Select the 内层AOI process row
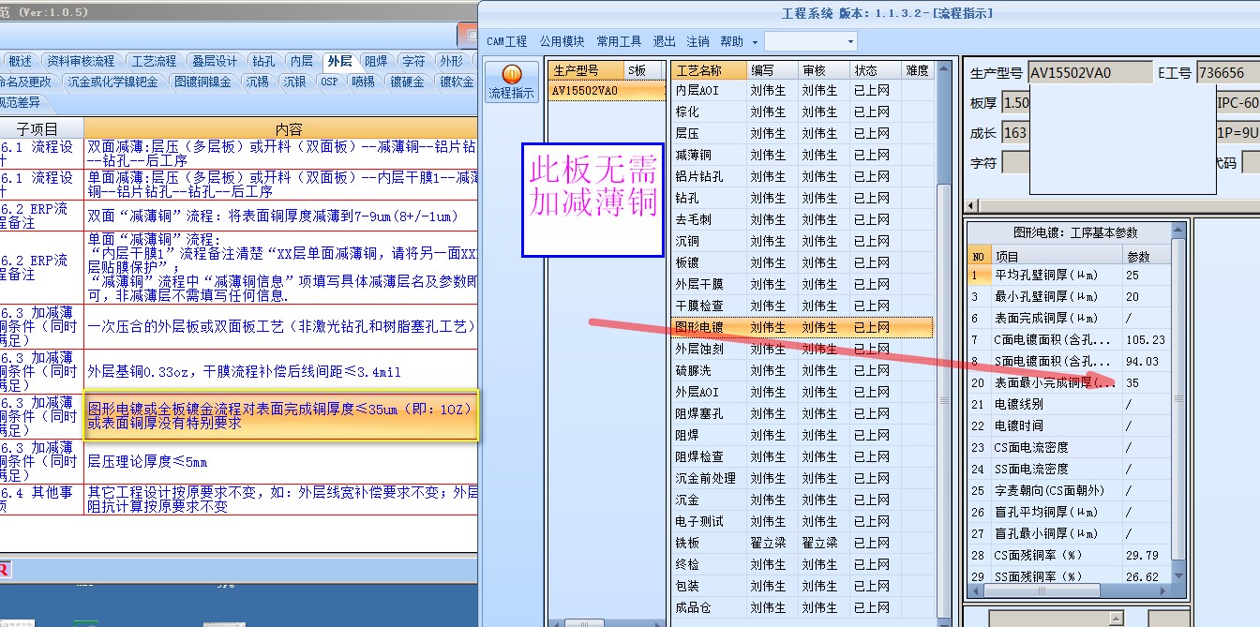The height and width of the screenshot is (627, 1260). coord(802,91)
